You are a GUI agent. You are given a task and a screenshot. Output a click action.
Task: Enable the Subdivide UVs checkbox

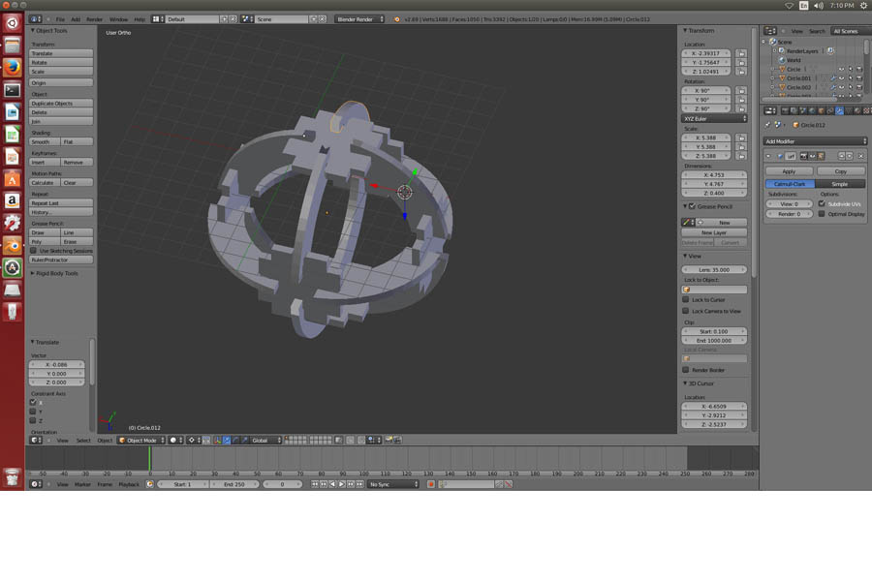point(822,204)
